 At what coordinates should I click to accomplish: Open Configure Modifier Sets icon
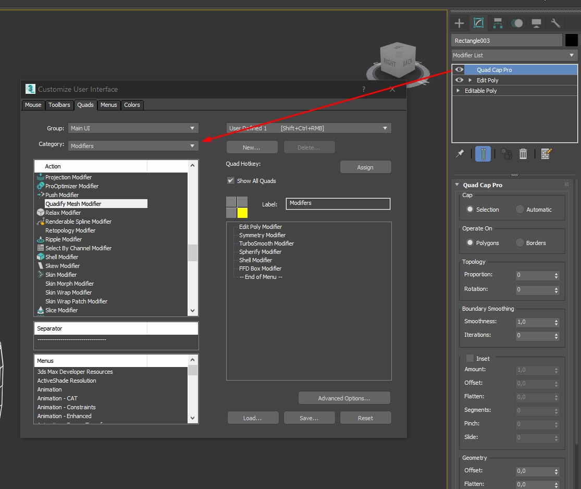coord(546,153)
